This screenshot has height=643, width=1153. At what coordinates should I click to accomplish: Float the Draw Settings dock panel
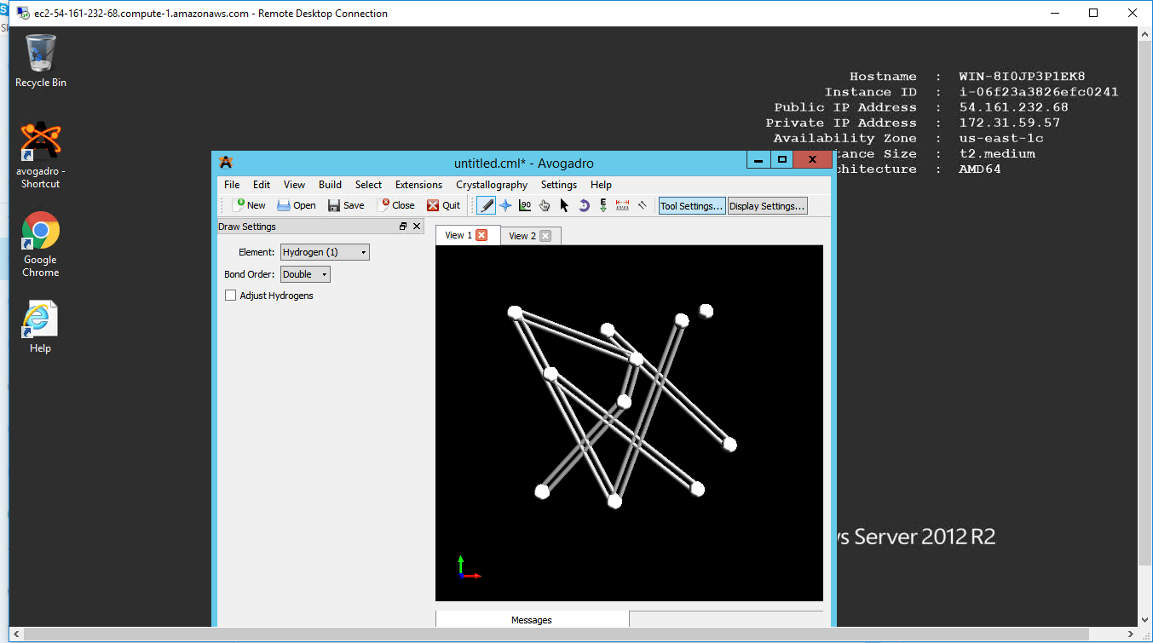point(403,227)
